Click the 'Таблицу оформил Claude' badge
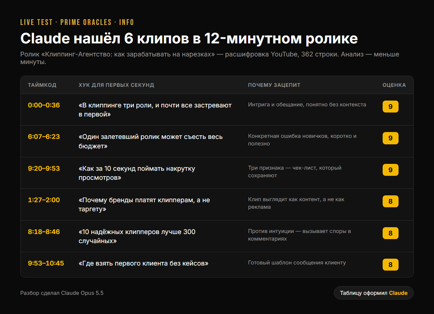The image size is (434, 314). point(374,293)
